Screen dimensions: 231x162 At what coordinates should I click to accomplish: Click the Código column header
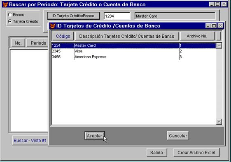point(63,36)
